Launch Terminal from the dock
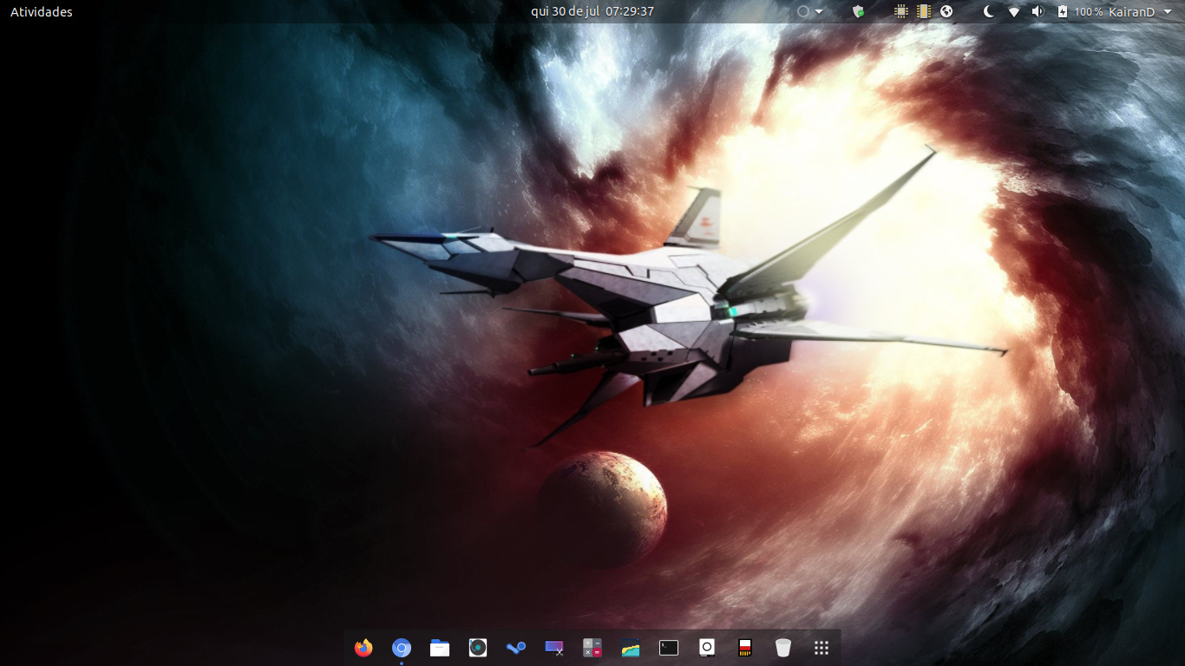Viewport: 1185px width, 666px height. 669,648
